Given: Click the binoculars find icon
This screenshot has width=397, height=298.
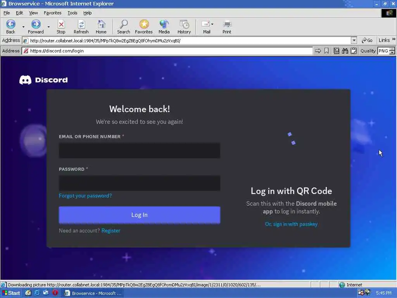Looking at the screenshot, I should pos(345,51).
